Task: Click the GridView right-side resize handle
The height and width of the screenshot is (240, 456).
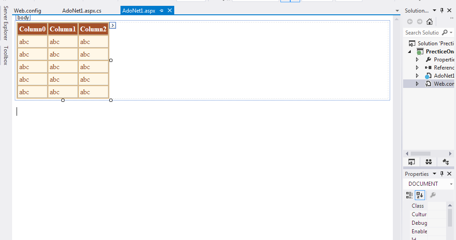Action: click(111, 60)
